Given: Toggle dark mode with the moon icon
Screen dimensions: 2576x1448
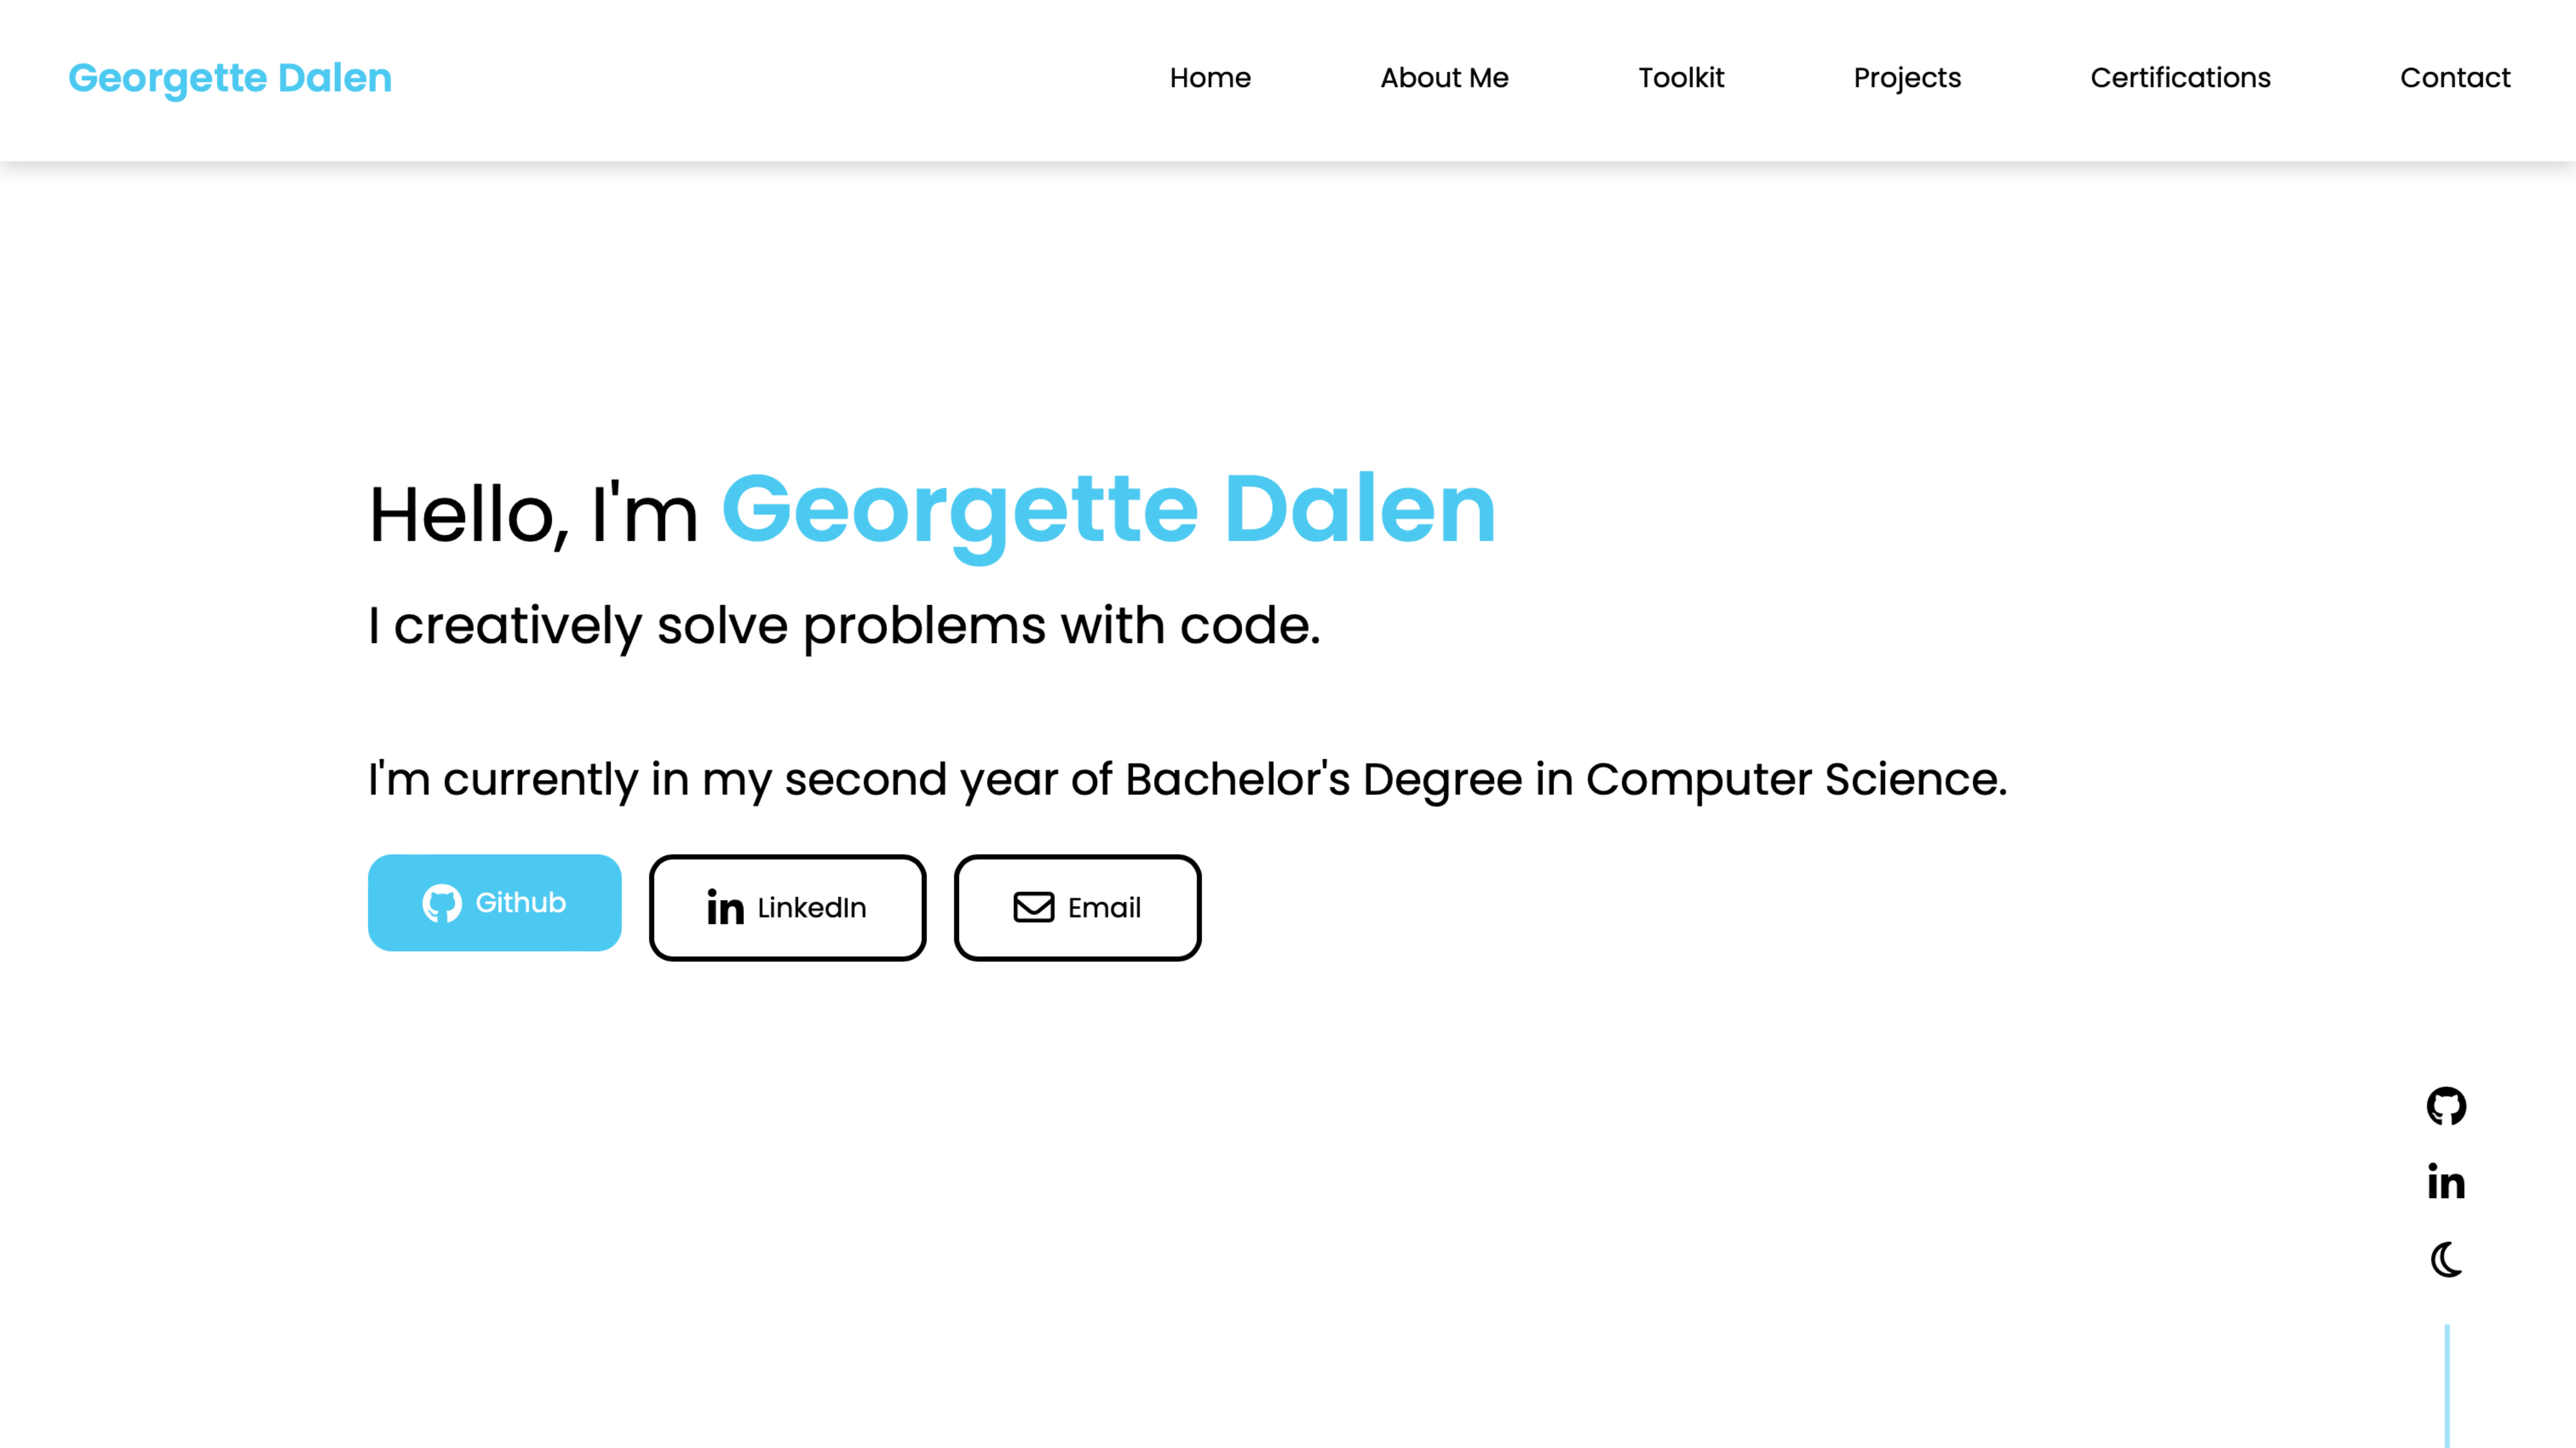Looking at the screenshot, I should [2446, 1259].
